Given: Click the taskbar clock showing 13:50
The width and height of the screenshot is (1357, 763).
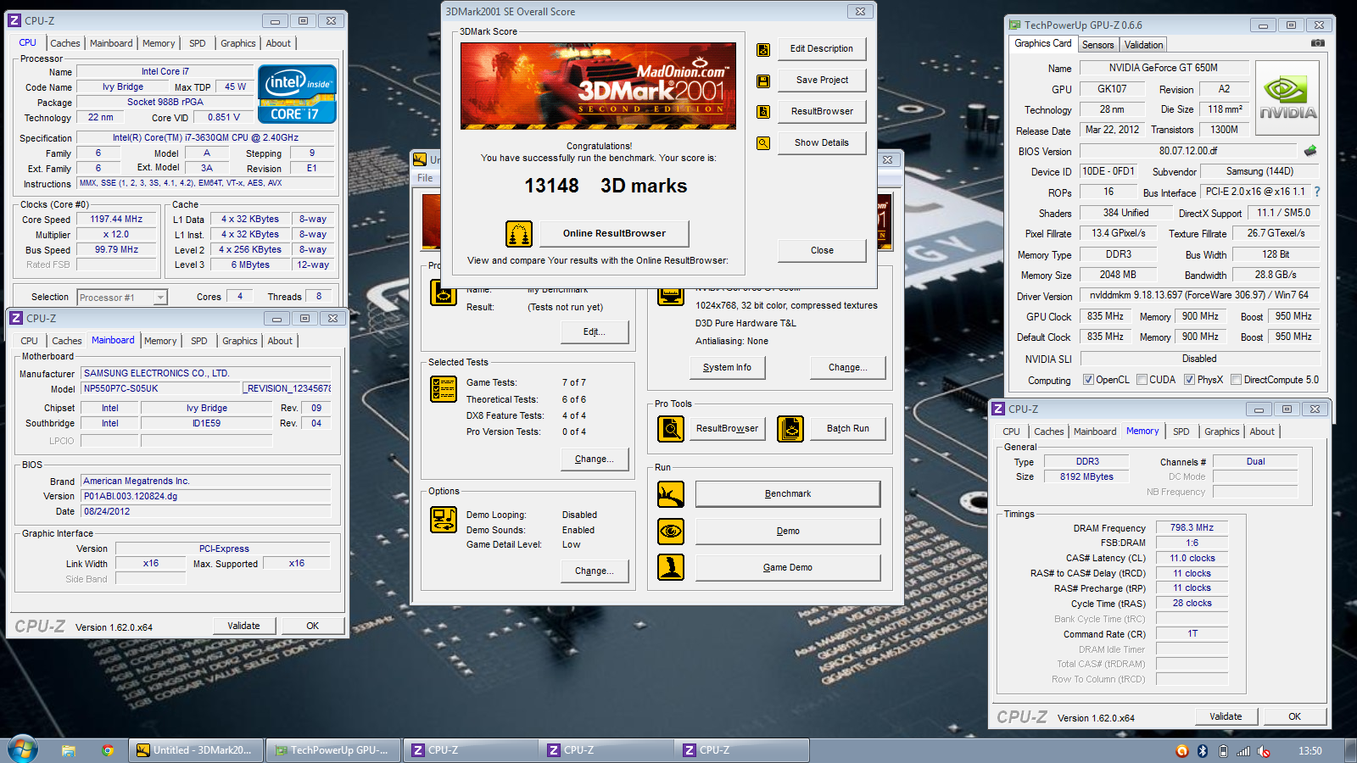Looking at the screenshot, I should click(x=1310, y=751).
